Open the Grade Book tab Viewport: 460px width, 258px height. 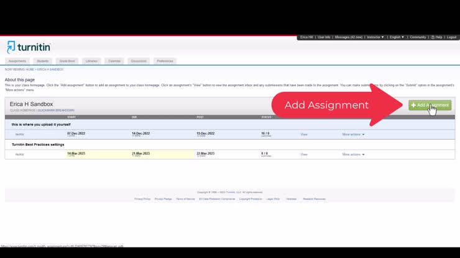[67, 61]
